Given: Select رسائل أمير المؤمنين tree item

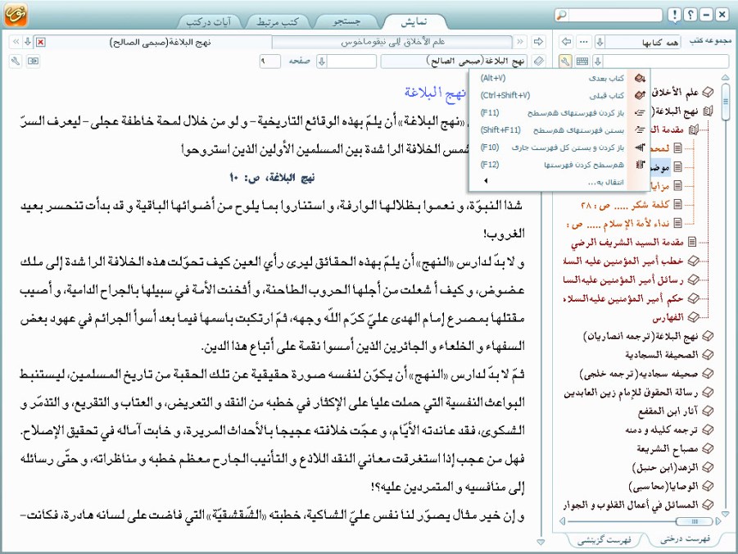Looking at the screenshot, I should [x=623, y=279].
